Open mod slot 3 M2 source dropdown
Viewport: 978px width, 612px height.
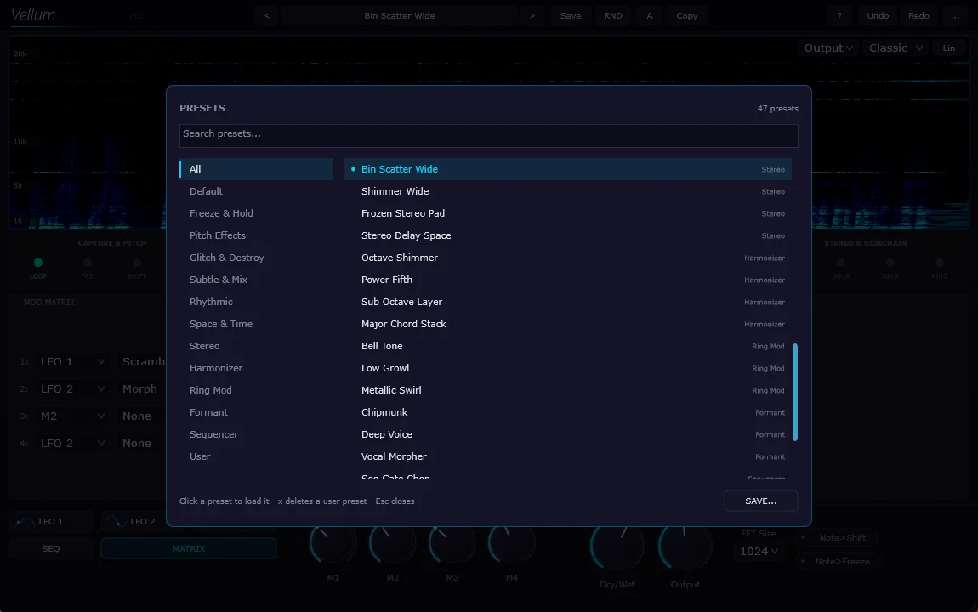(71, 416)
